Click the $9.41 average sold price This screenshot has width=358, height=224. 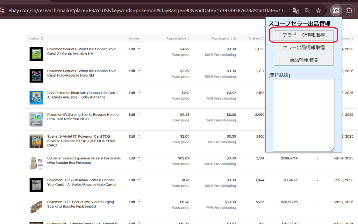[185, 93]
